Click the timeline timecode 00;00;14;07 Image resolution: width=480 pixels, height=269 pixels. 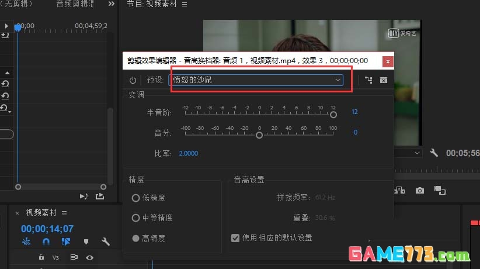47,229
